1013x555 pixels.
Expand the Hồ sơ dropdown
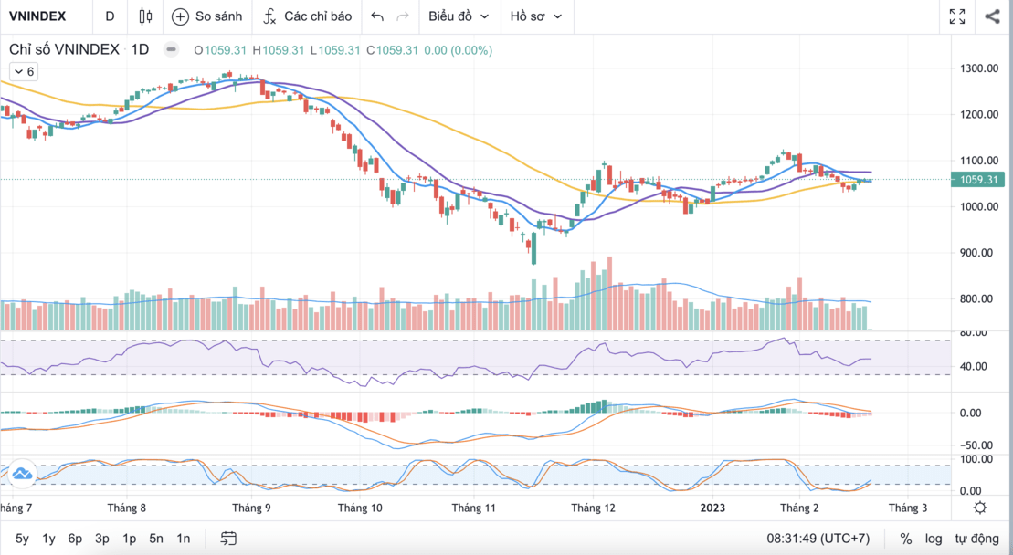point(535,16)
